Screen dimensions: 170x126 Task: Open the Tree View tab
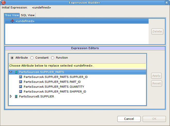(x=12, y=15)
